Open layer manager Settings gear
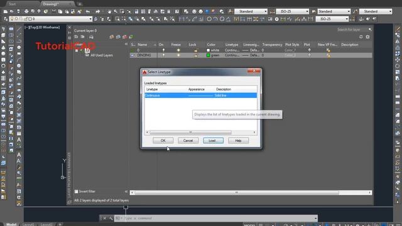The image size is (402, 226). (x=367, y=37)
